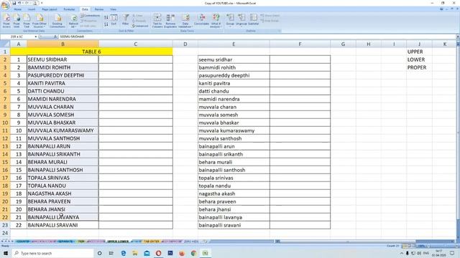This screenshot has height=258, width=460.
Task: Select cell with lowercase behara jhansi
Action: pyautogui.click(x=234, y=209)
